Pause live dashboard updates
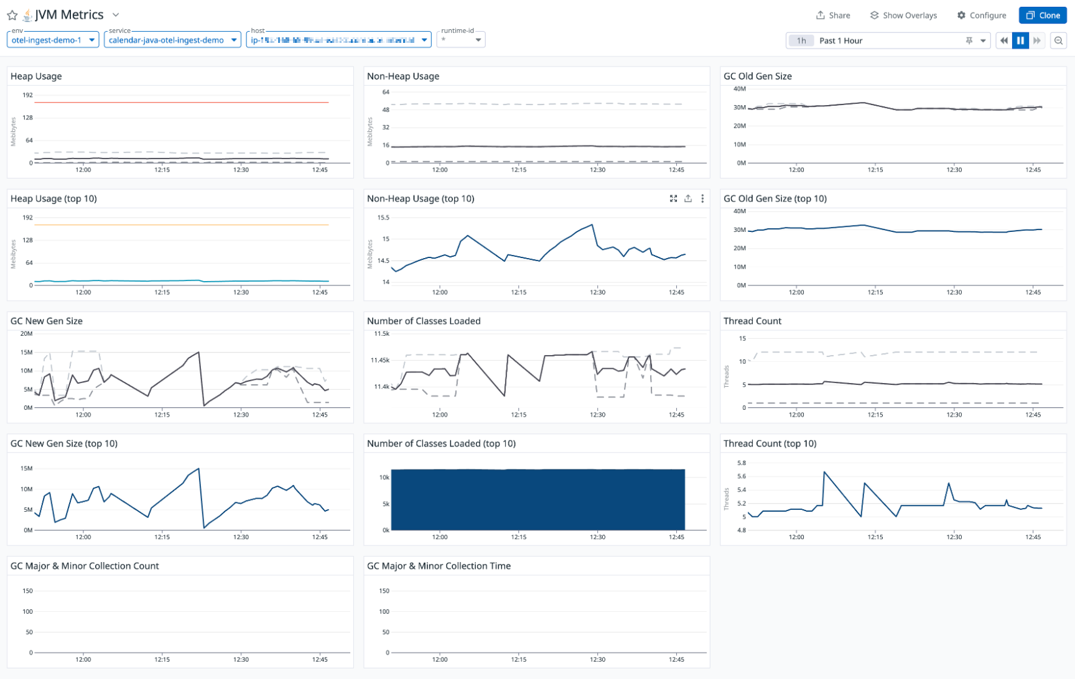 pyautogui.click(x=1020, y=41)
